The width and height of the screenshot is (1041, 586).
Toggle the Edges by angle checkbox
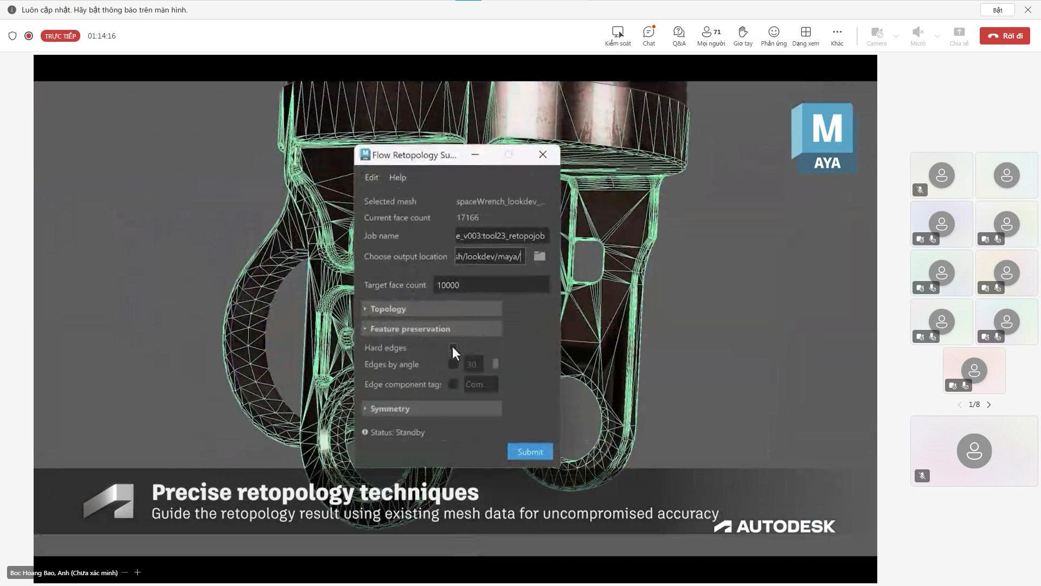(x=453, y=364)
